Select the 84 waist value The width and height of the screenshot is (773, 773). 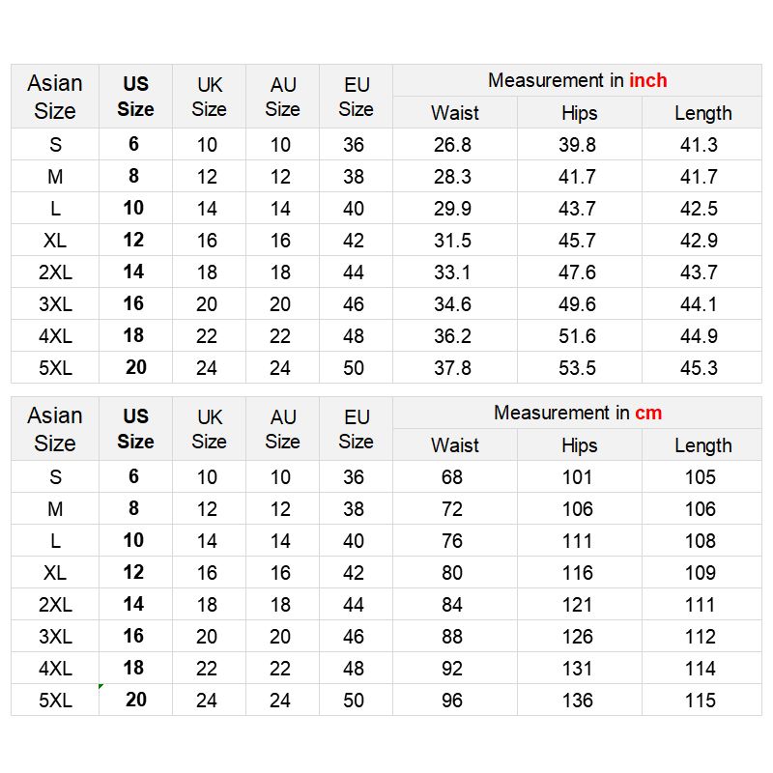click(x=452, y=605)
